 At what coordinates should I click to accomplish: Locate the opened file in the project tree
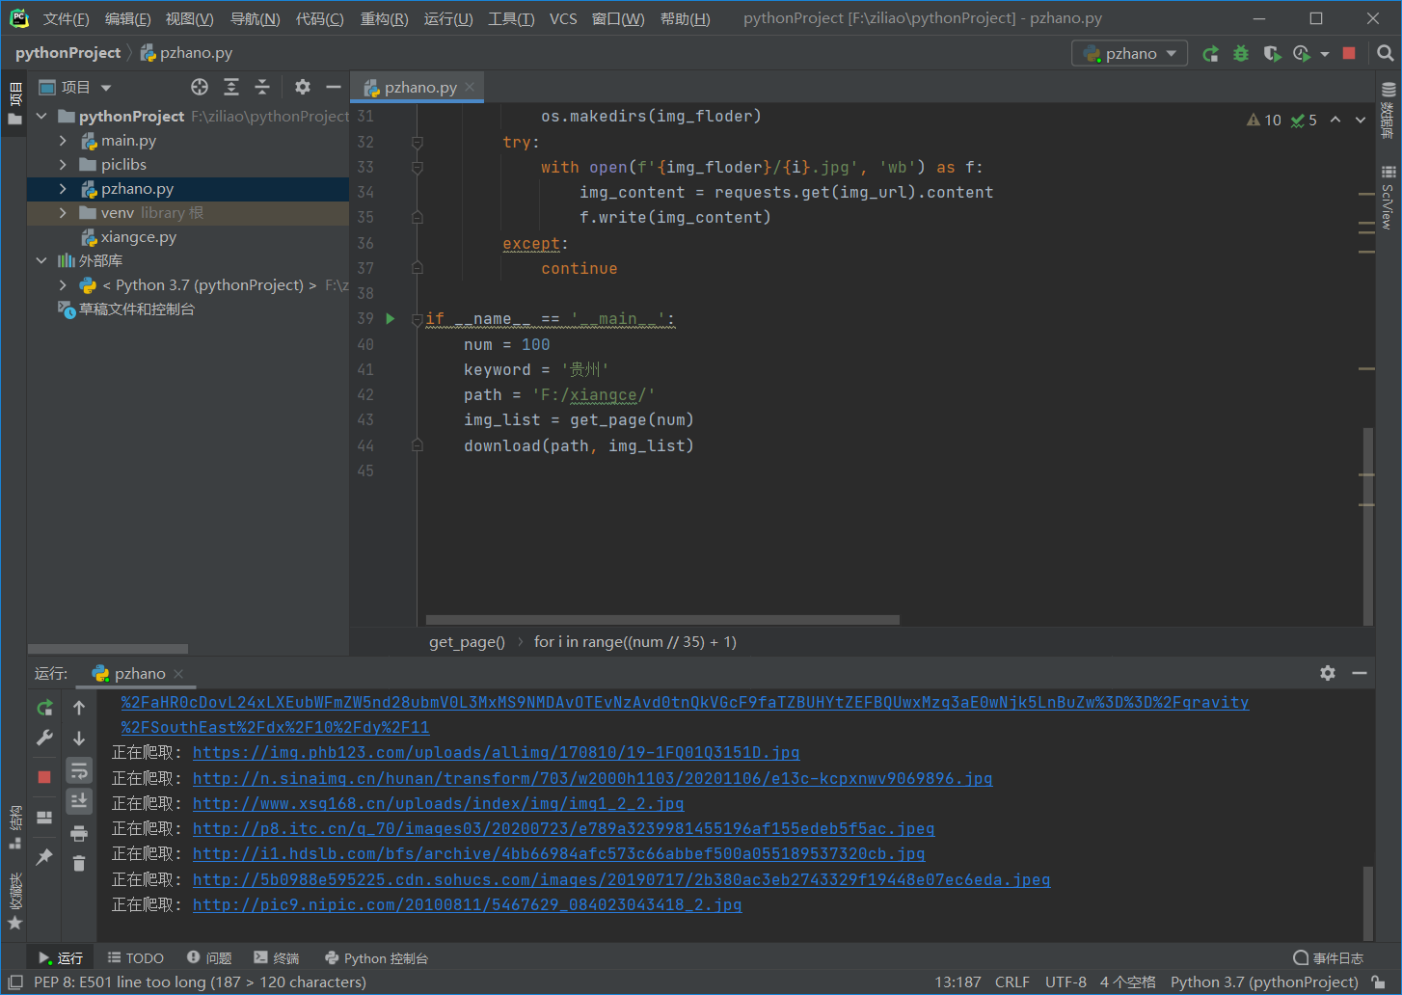pyautogui.click(x=200, y=88)
